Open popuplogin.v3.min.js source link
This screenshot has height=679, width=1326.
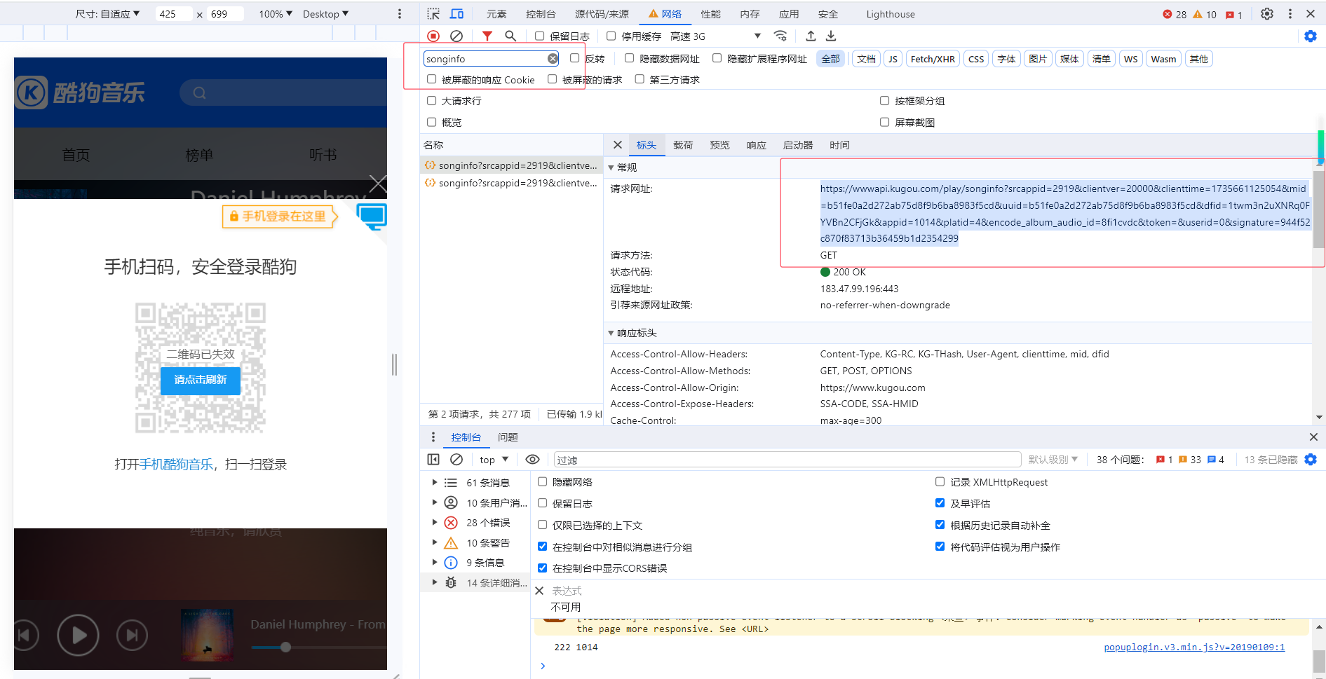click(1194, 647)
